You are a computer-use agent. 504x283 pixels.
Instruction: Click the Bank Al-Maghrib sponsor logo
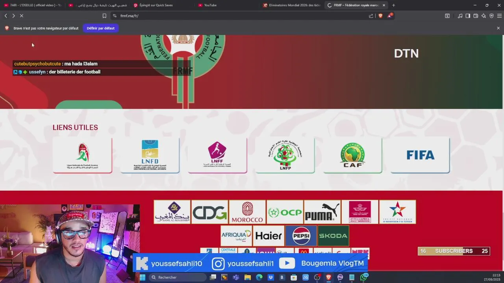click(172, 212)
